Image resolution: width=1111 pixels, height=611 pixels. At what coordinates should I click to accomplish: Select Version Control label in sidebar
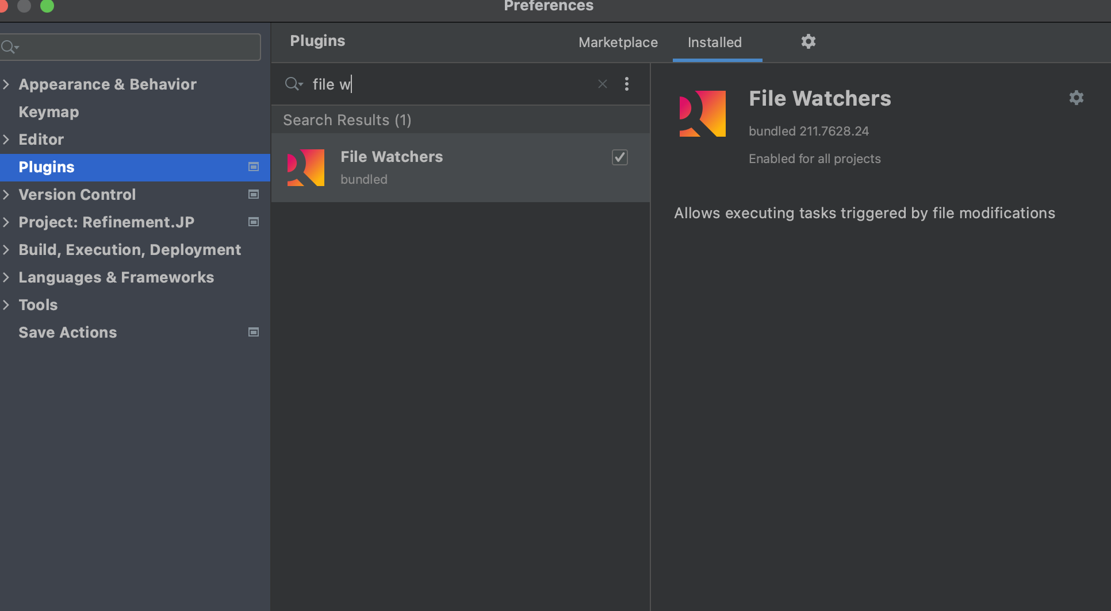click(77, 195)
